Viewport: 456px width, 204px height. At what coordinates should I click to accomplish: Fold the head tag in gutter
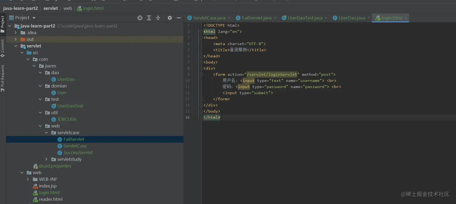[x=201, y=38]
